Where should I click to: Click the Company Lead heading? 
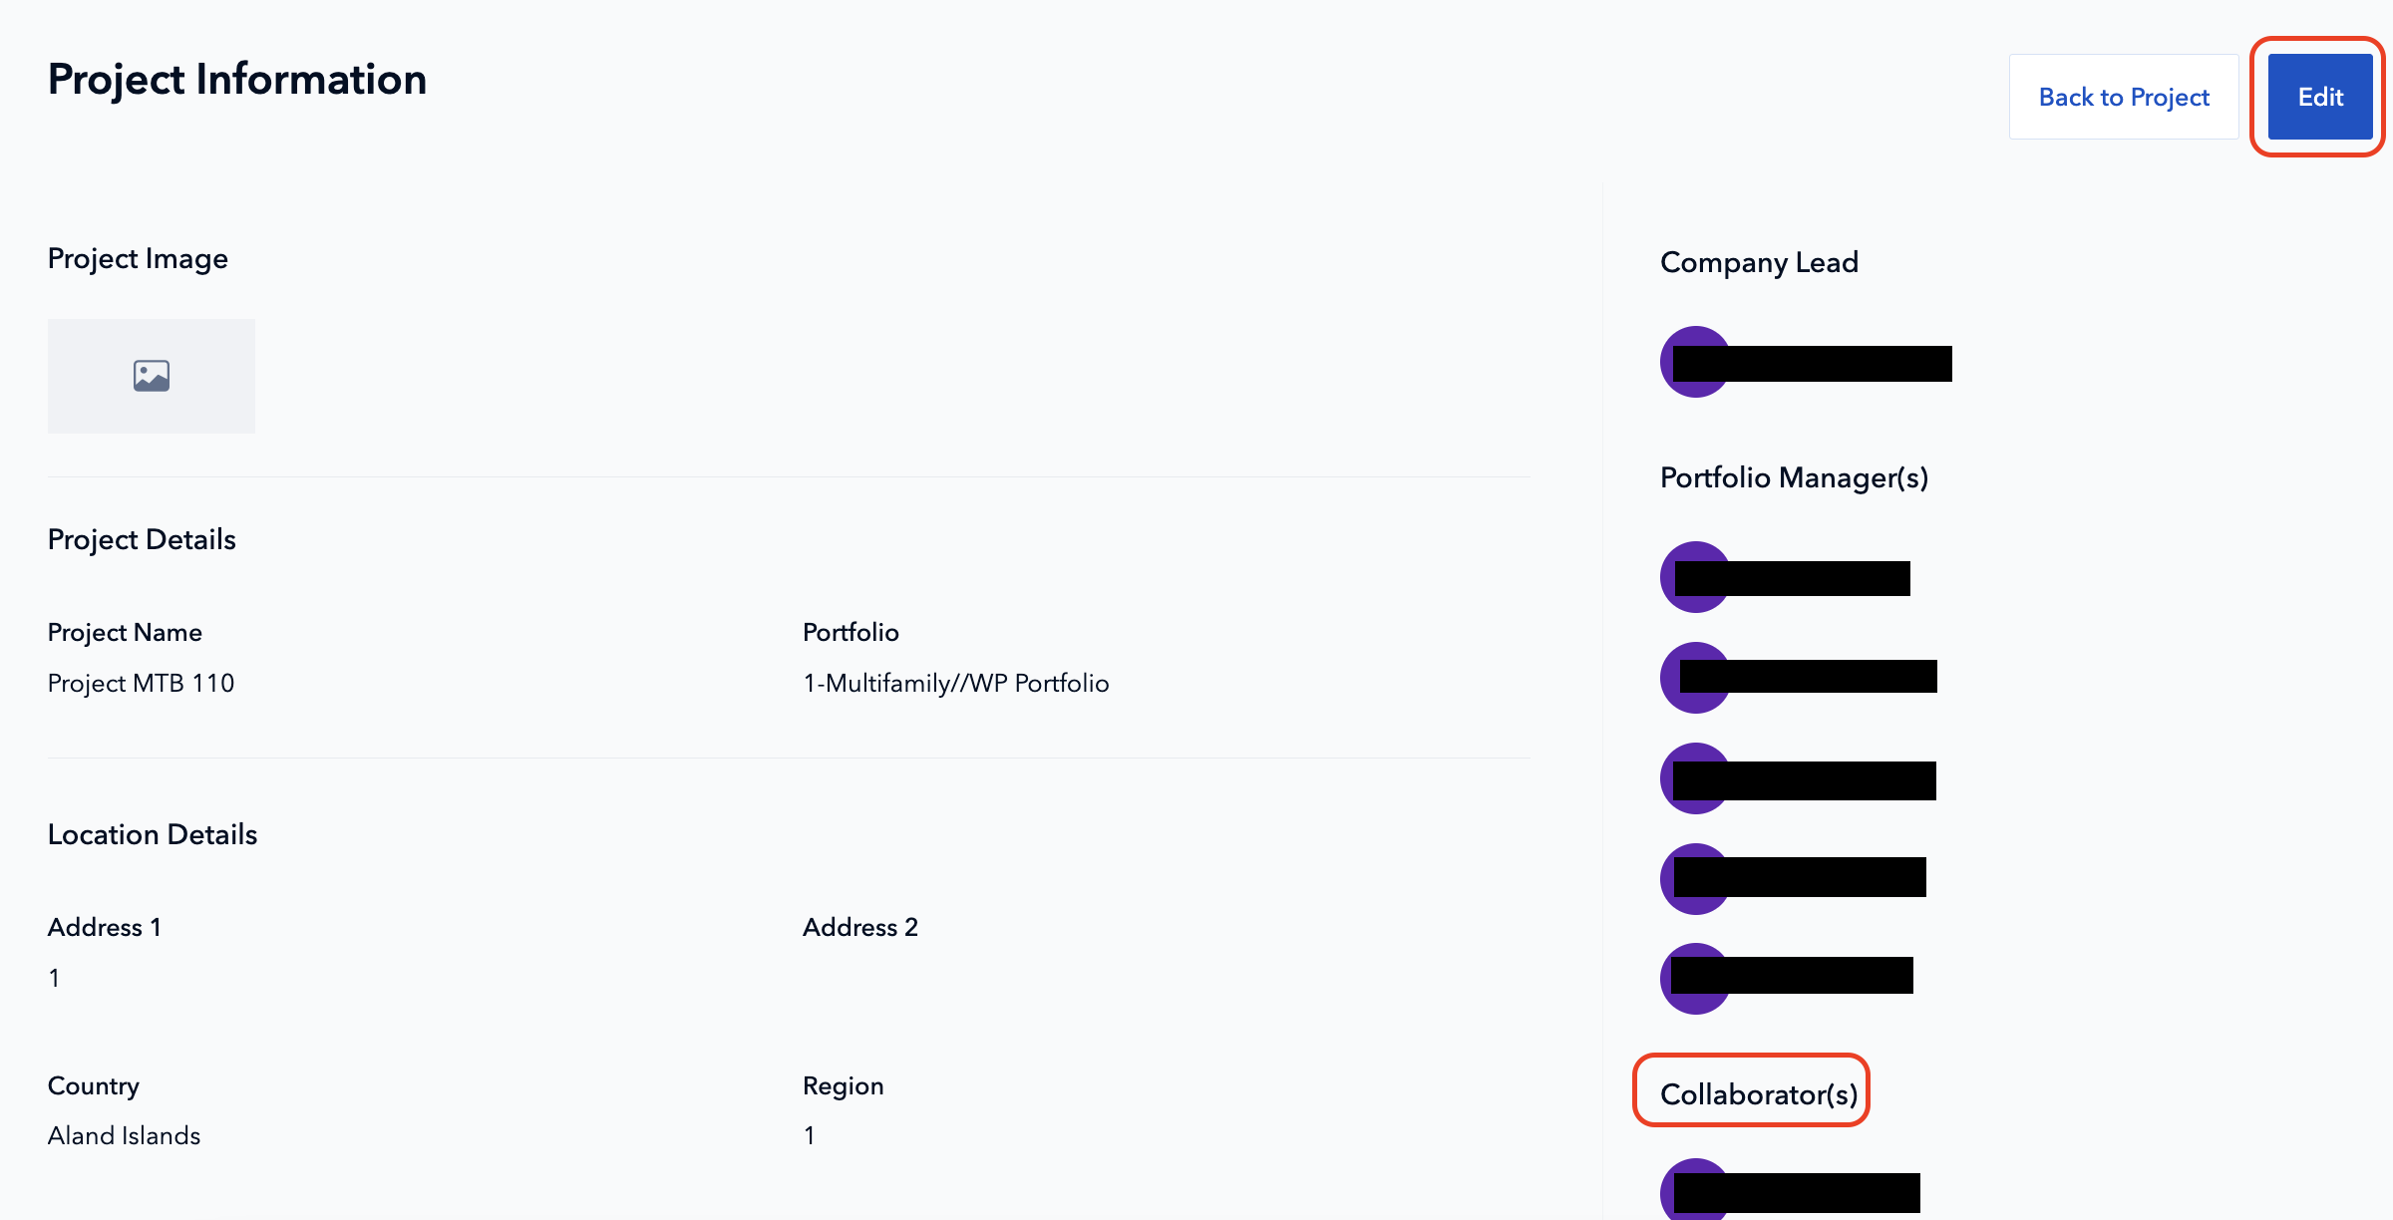1758,262
